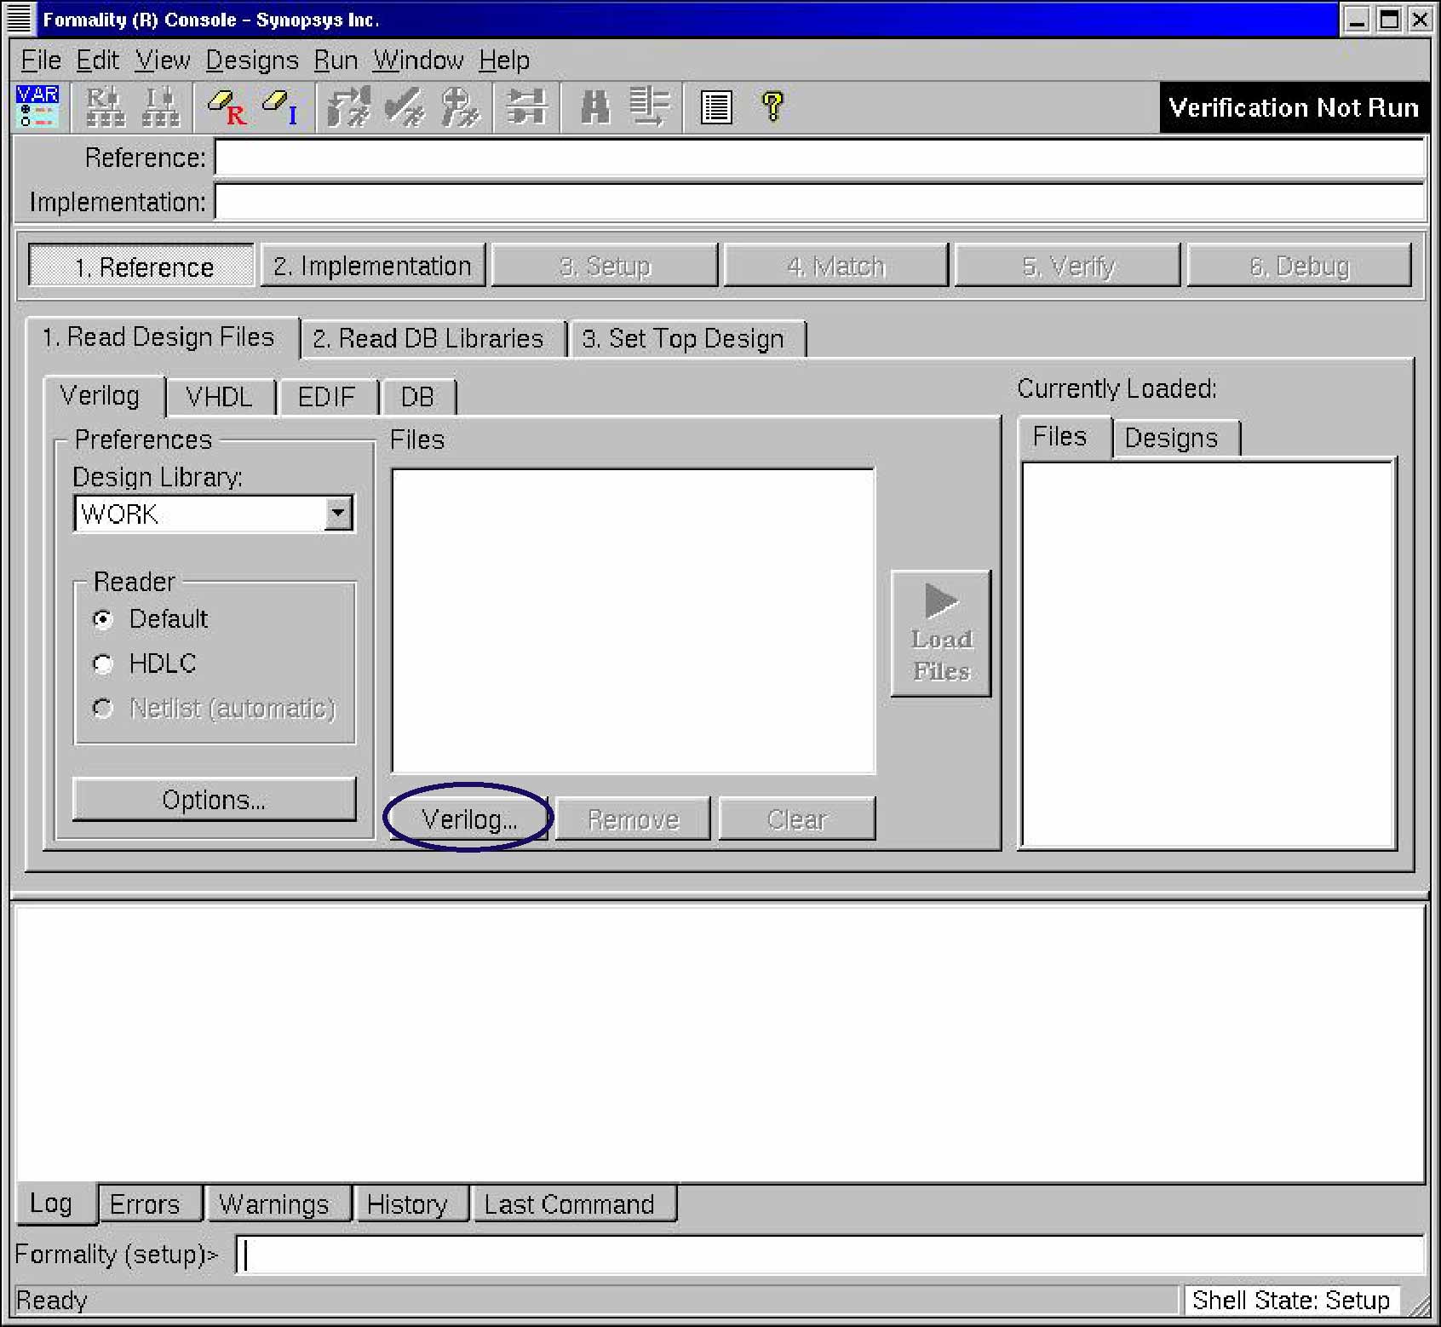This screenshot has height=1327, width=1441.
Task: Click the Formality (setup) command input
Action: click(x=830, y=1255)
